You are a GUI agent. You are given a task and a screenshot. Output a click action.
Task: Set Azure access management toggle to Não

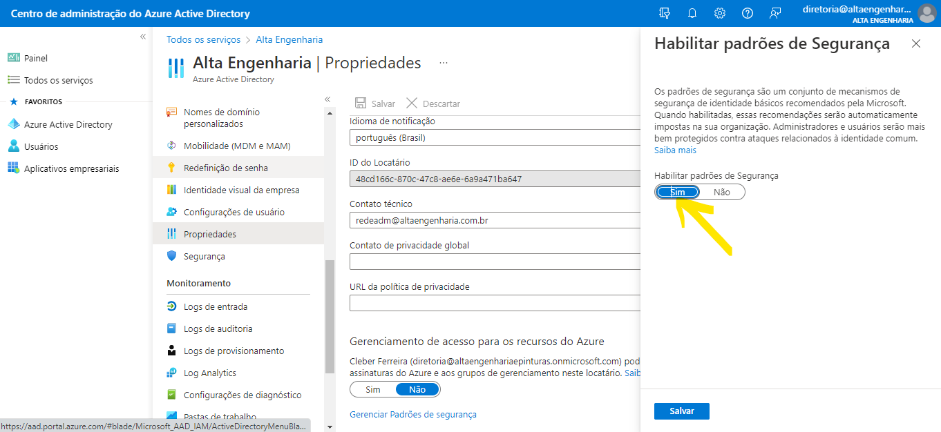[417, 389]
